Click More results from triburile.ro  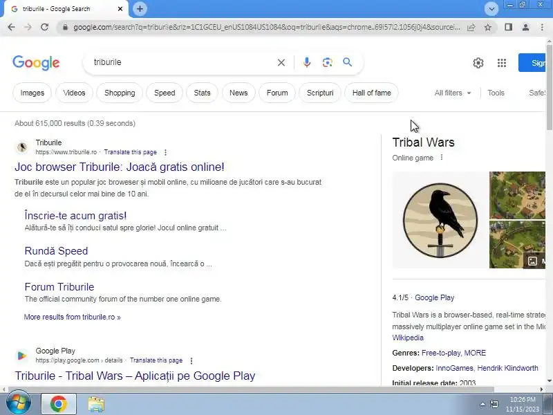[73, 317]
